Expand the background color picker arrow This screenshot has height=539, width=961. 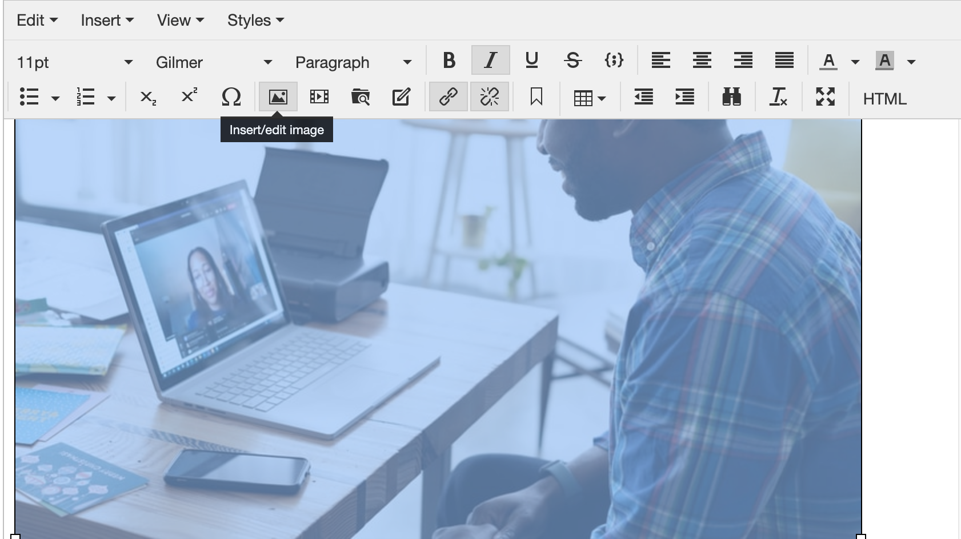coord(911,62)
